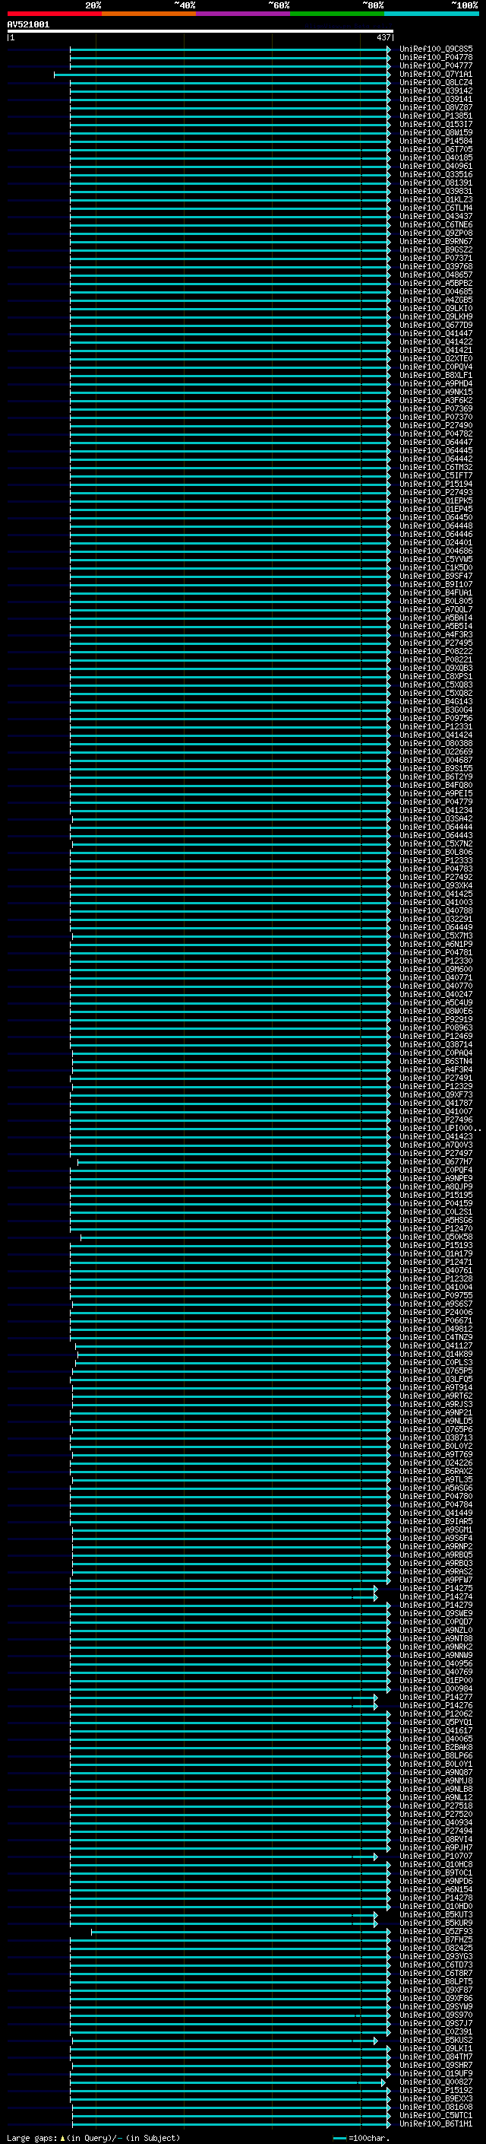Viewport: 486px width, 2144px height.
Task: Click the Large gaps legend text
Action: point(93,2137)
